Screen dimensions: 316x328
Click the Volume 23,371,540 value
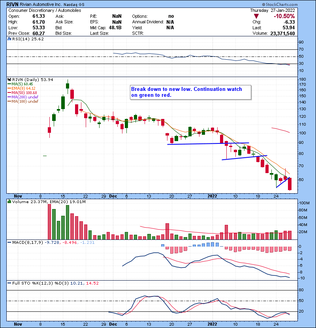pos(282,34)
